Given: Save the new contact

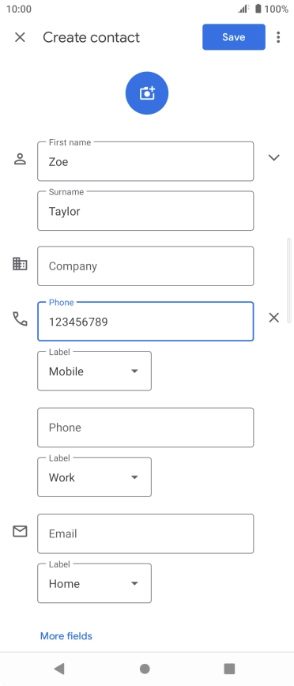Looking at the screenshot, I should coord(234,37).
